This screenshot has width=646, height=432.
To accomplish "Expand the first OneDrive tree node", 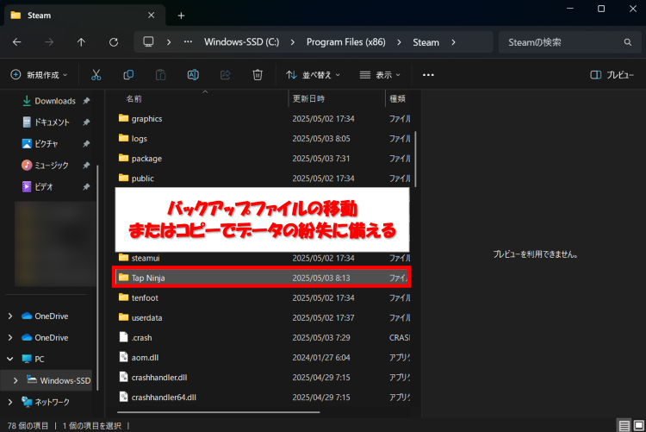I will [x=10, y=316].
